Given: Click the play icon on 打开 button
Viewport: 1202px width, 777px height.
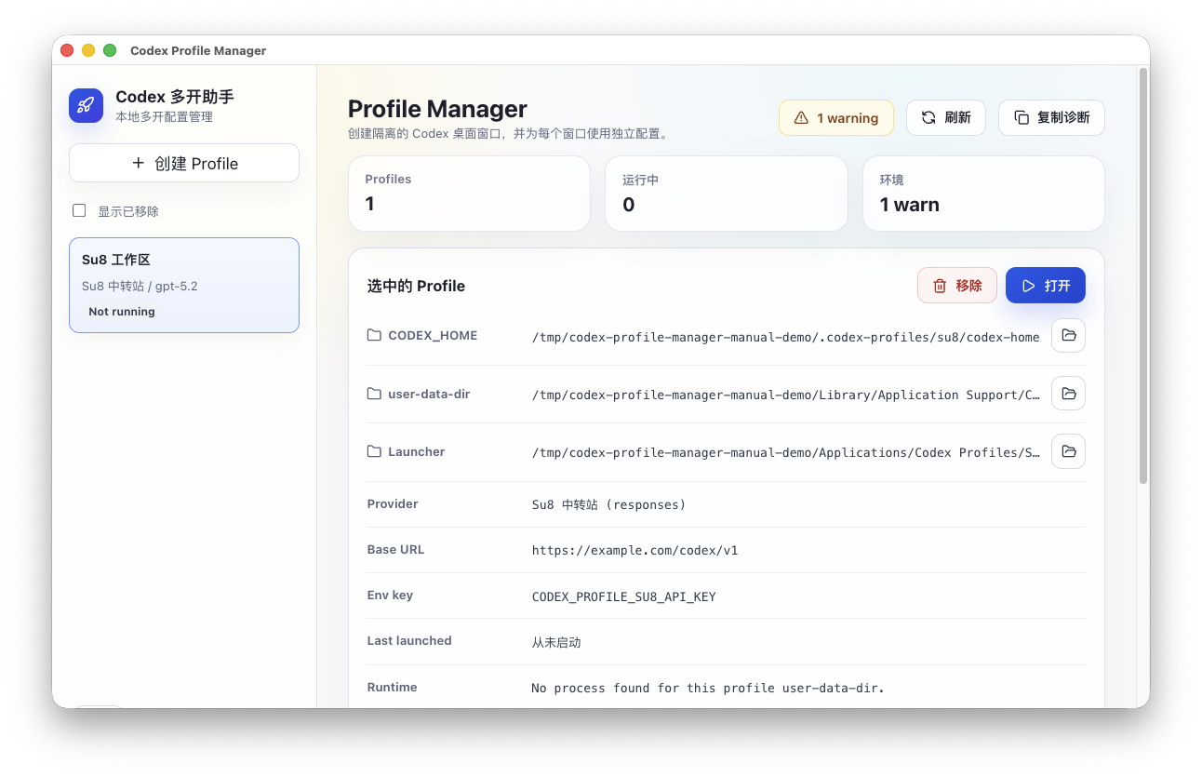Looking at the screenshot, I should pos(1028,286).
